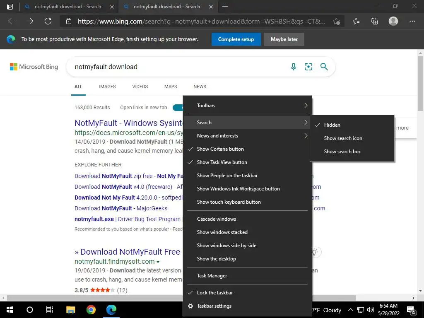Click the address bar URL

(202, 22)
